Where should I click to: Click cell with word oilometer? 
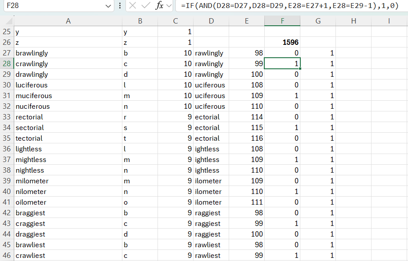68,202
